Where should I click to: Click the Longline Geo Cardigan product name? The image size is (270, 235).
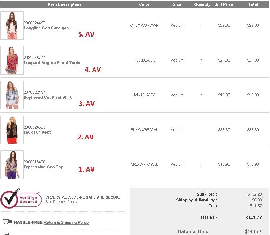pos(46,28)
